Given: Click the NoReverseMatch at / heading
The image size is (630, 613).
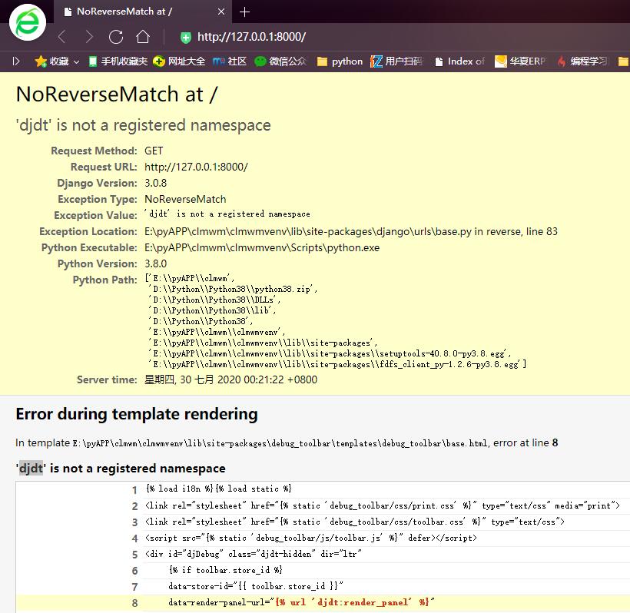Looking at the screenshot, I should [x=117, y=94].
